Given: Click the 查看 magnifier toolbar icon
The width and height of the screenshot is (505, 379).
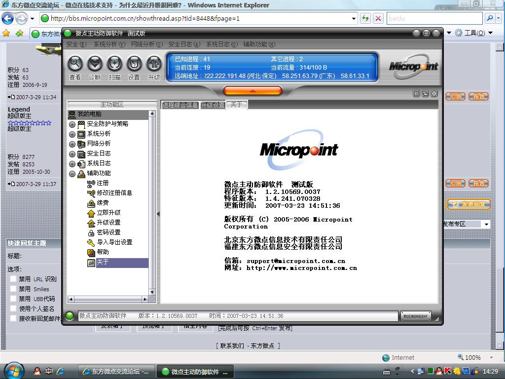Looking at the screenshot, I should coord(75,64).
